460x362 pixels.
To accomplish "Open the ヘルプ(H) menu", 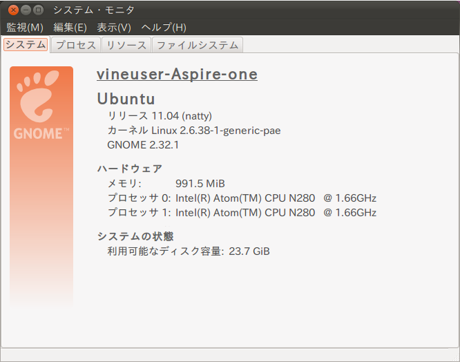I will [164, 28].
